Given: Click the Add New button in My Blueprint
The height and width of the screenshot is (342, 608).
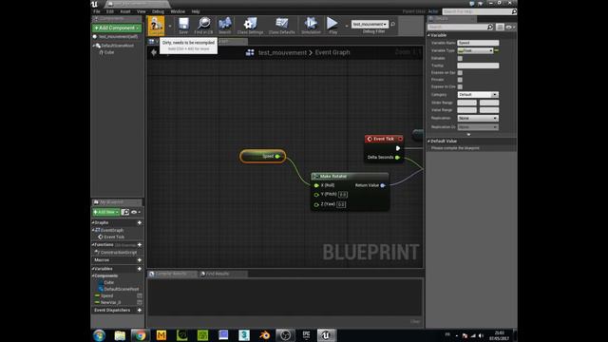Looking at the screenshot, I should point(105,212).
